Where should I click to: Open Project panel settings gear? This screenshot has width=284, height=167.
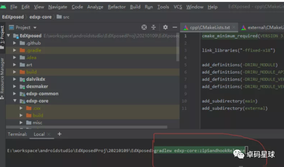pos(165,27)
